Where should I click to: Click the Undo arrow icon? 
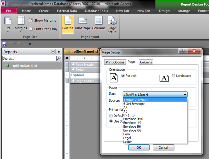[11, 44]
